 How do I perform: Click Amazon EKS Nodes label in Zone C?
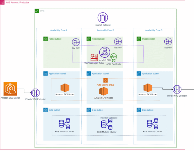(148, 94)
